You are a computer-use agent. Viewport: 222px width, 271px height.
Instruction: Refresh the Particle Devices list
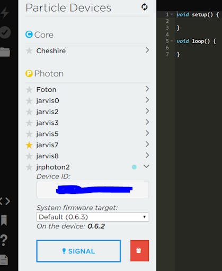[x=145, y=7]
